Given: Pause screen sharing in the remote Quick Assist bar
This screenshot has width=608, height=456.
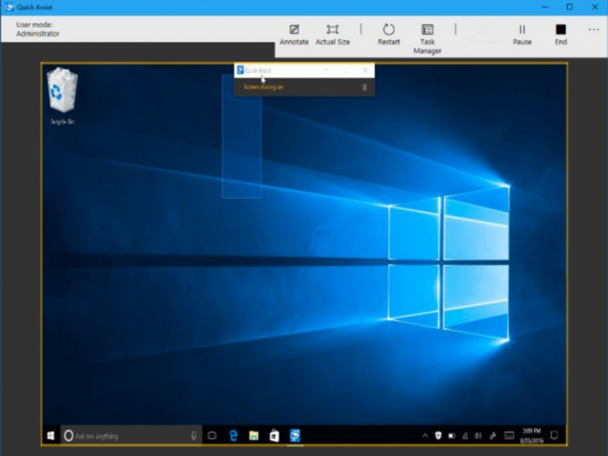Looking at the screenshot, I should click(364, 87).
